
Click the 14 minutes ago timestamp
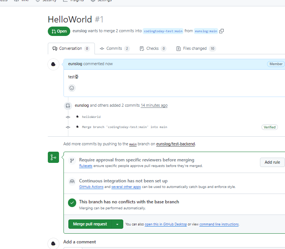pyautogui.click(x=154, y=105)
